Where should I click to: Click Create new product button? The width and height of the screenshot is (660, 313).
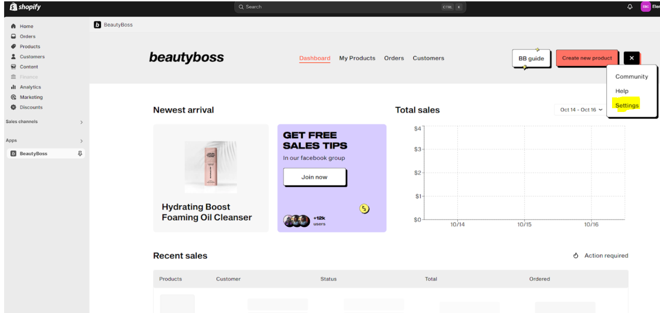pos(587,58)
